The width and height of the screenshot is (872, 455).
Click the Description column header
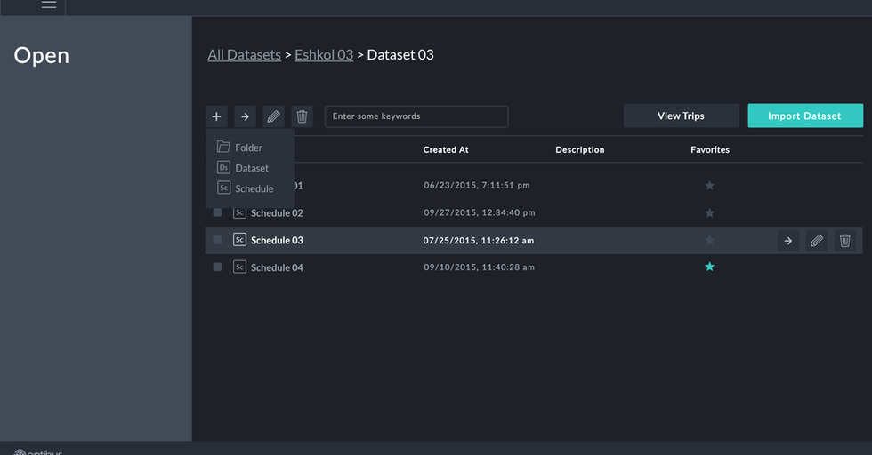(x=580, y=149)
